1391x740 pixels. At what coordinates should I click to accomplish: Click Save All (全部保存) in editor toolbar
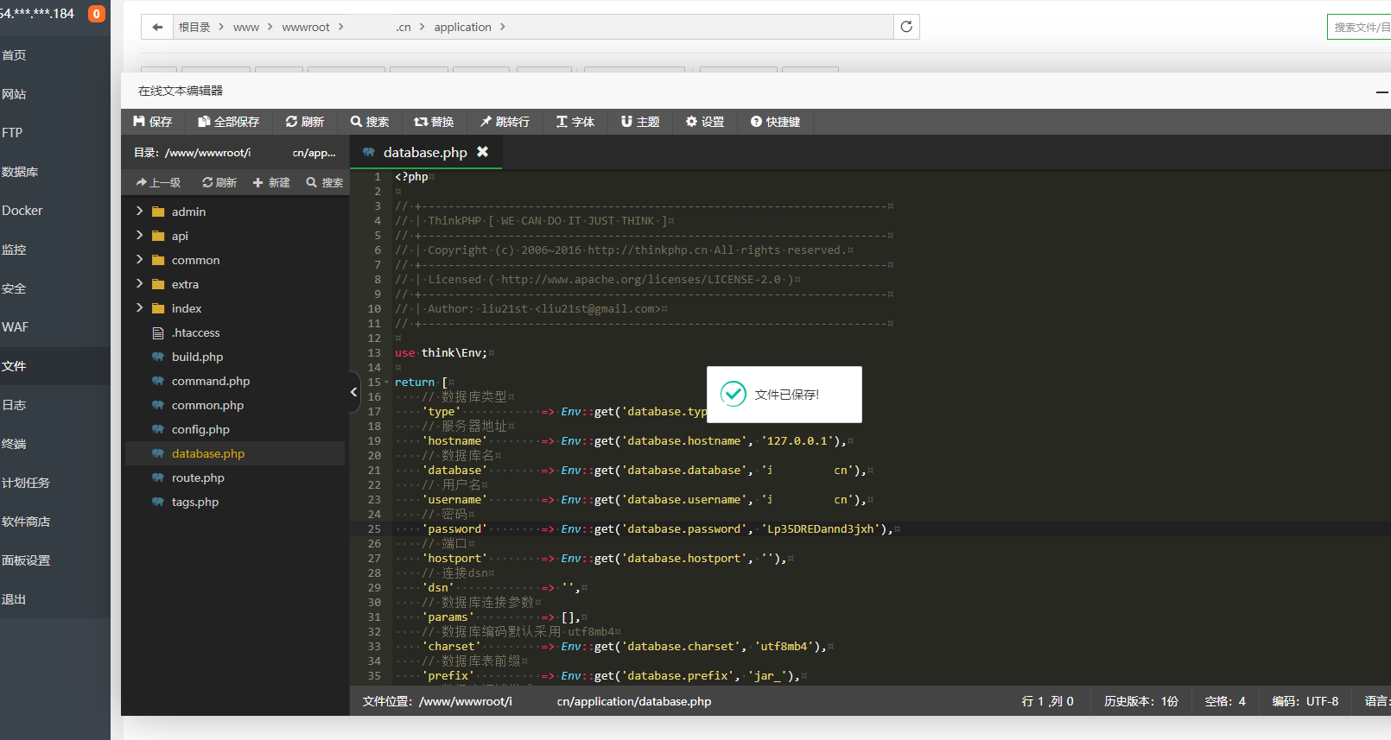pyautogui.click(x=228, y=122)
